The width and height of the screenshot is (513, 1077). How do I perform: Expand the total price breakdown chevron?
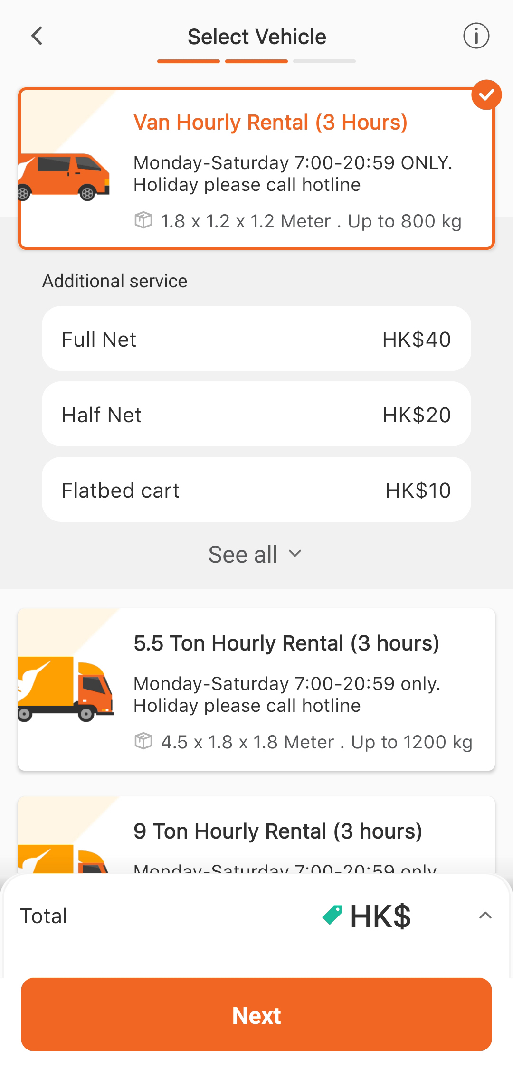[485, 916]
